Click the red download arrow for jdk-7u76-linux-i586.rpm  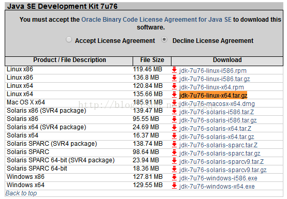click(174, 70)
